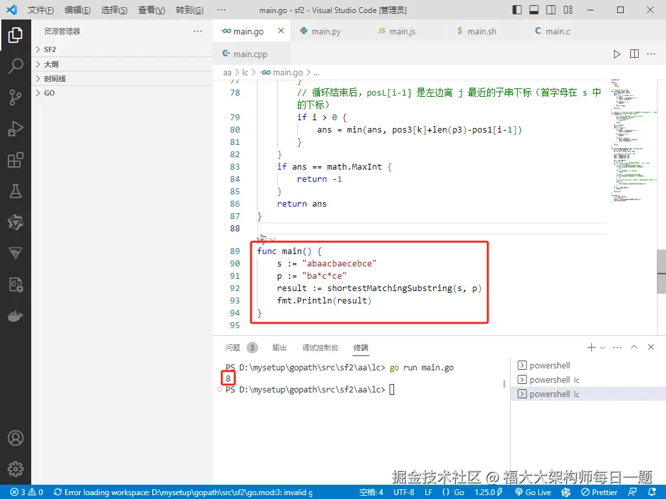The height and width of the screenshot is (499, 666).
Task: Click the Error loading workspace status message
Action: tap(183, 493)
